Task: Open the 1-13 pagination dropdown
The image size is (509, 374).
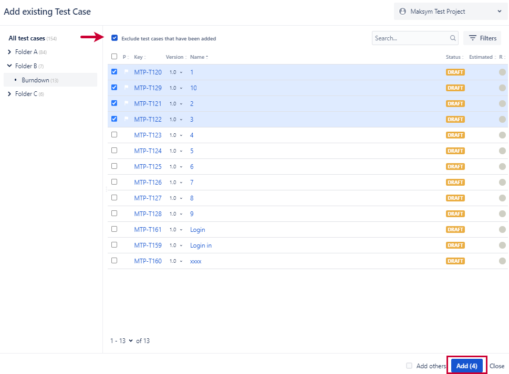Action: pos(120,340)
